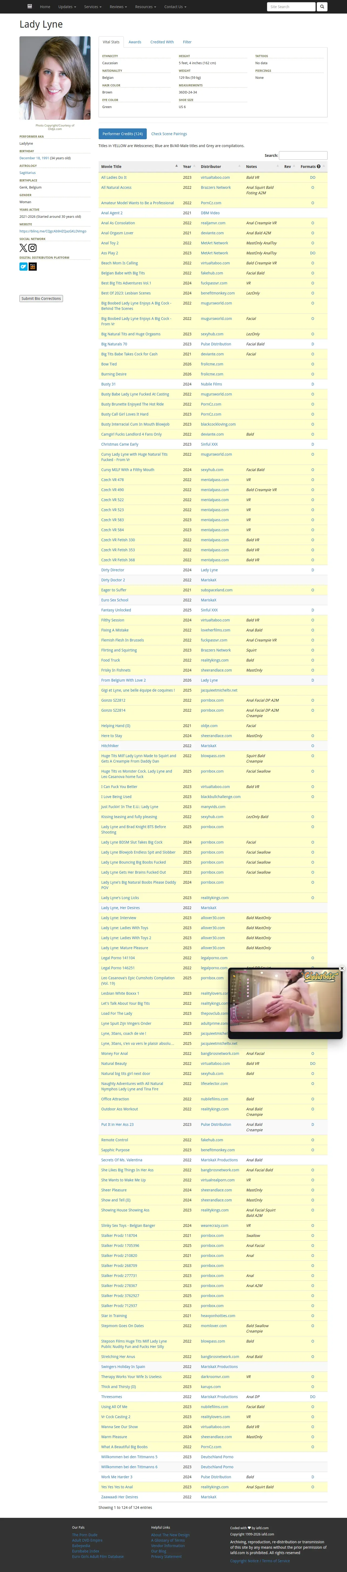Click the Nubile Films distributor link

tap(212, 384)
